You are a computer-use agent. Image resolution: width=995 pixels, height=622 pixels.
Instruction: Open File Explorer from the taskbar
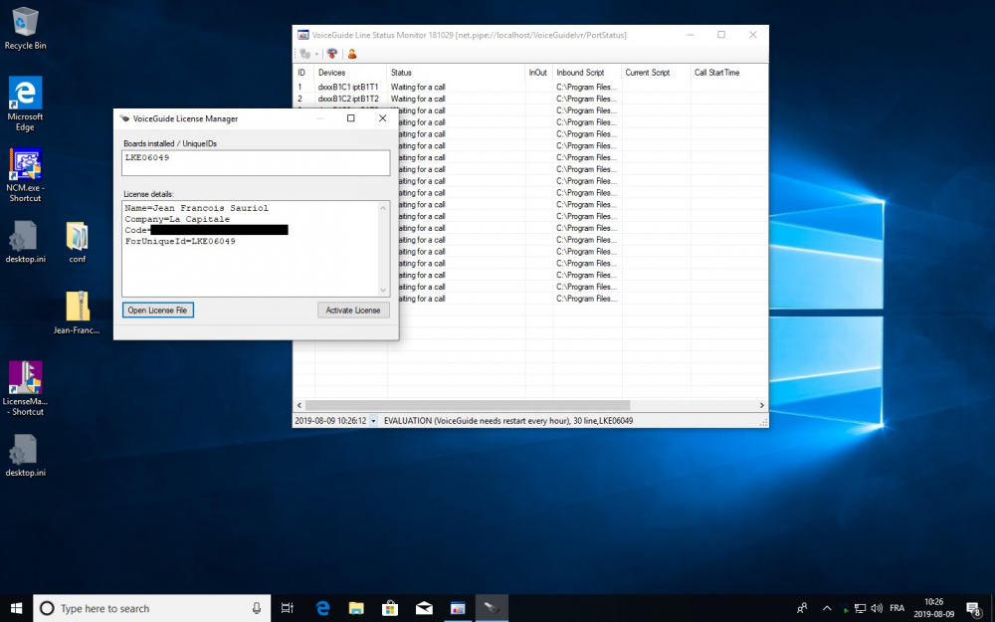(356, 608)
